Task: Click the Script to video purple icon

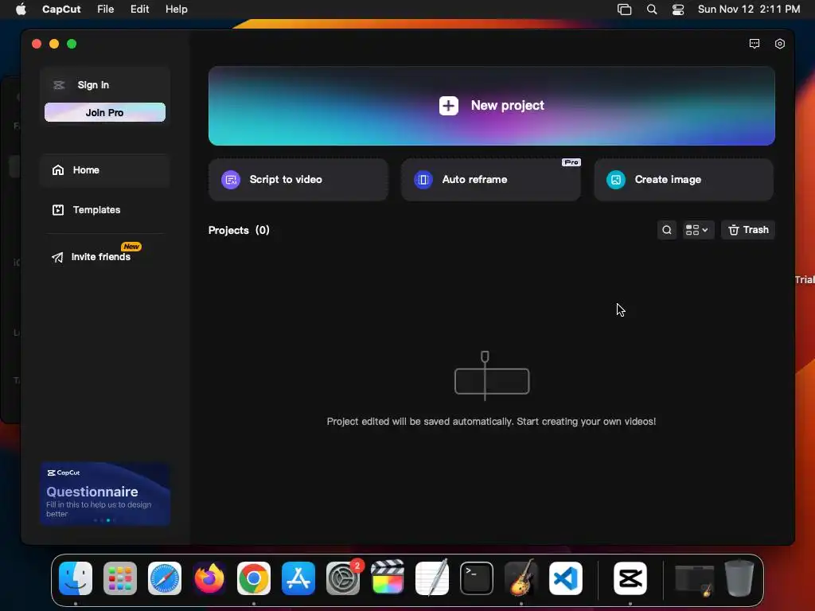Action: (231, 180)
